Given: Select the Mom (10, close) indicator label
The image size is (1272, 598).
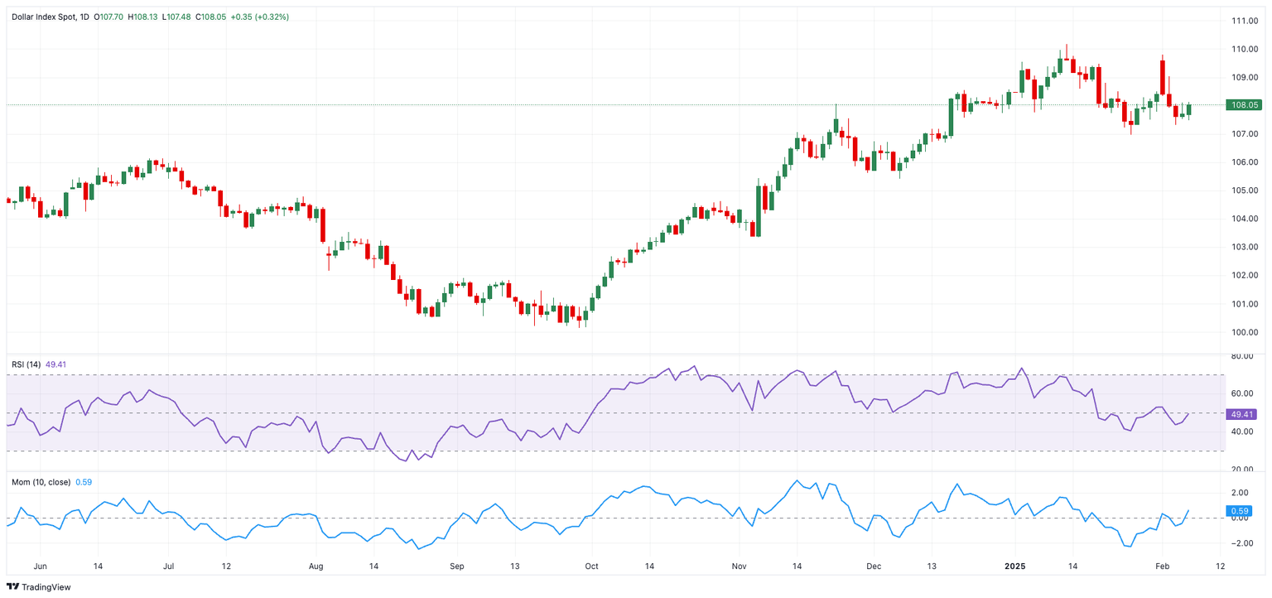Looking at the screenshot, I should pyautogui.click(x=41, y=481).
